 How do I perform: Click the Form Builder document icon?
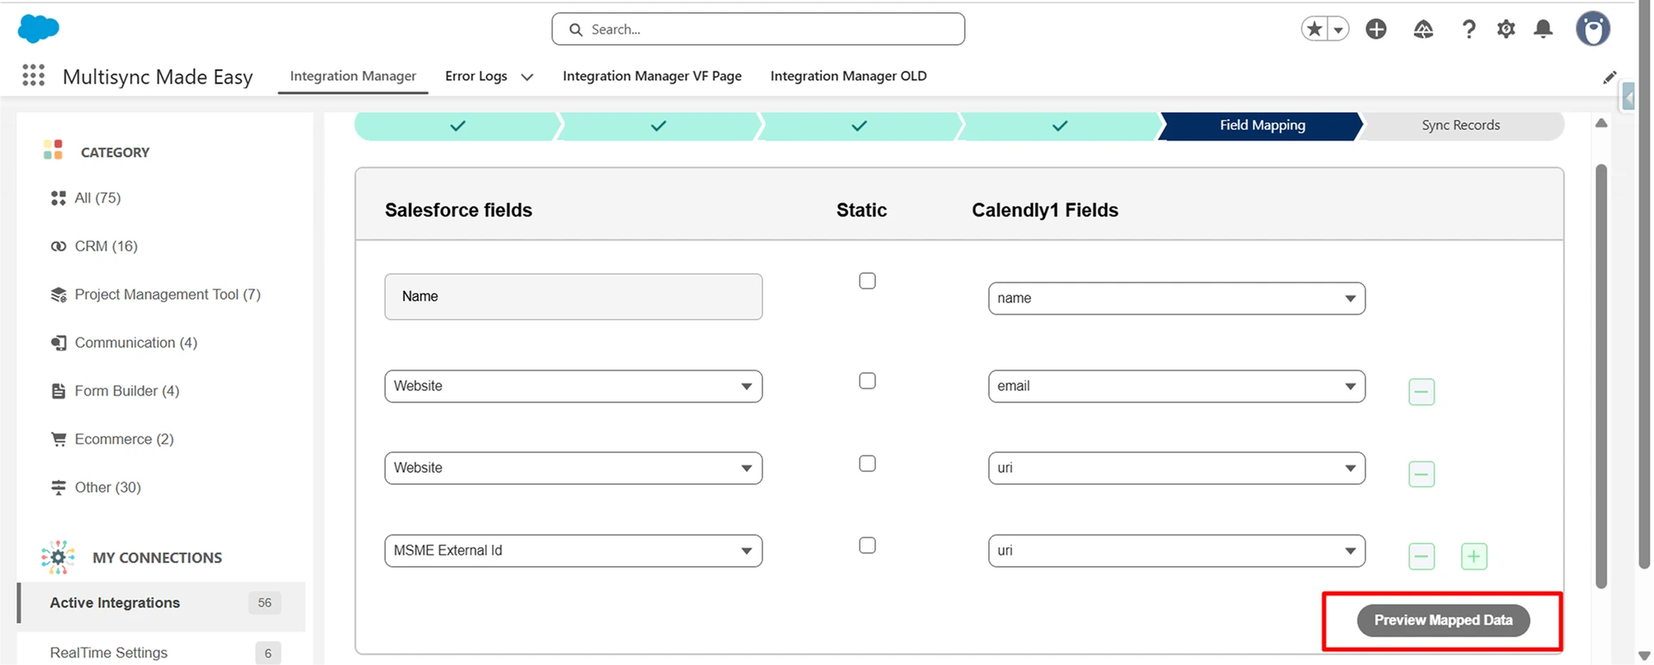(x=59, y=391)
